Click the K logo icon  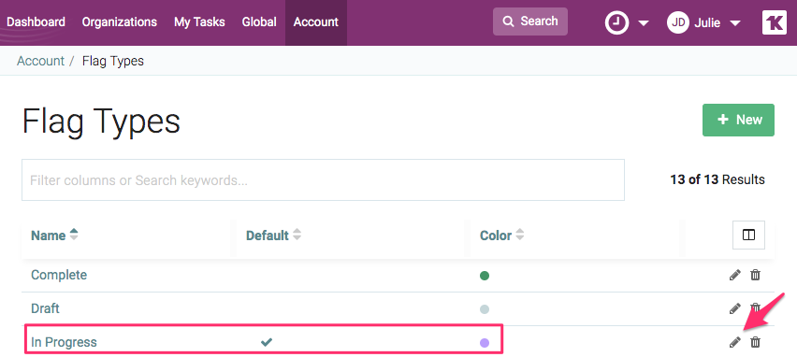[x=775, y=22]
